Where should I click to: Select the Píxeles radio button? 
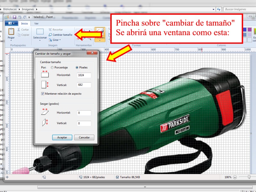coord(77,68)
